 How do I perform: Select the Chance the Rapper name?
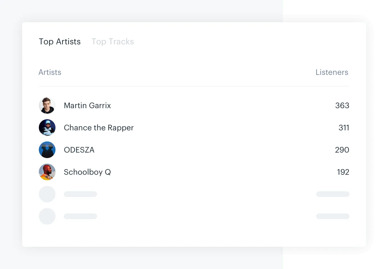(99, 128)
